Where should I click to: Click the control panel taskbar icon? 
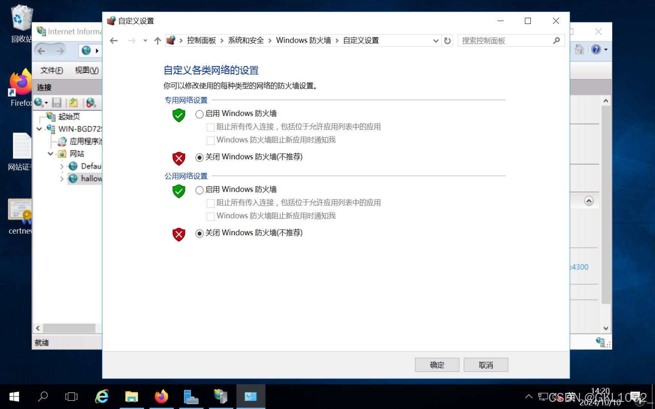pyautogui.click(x=251, y=397)
